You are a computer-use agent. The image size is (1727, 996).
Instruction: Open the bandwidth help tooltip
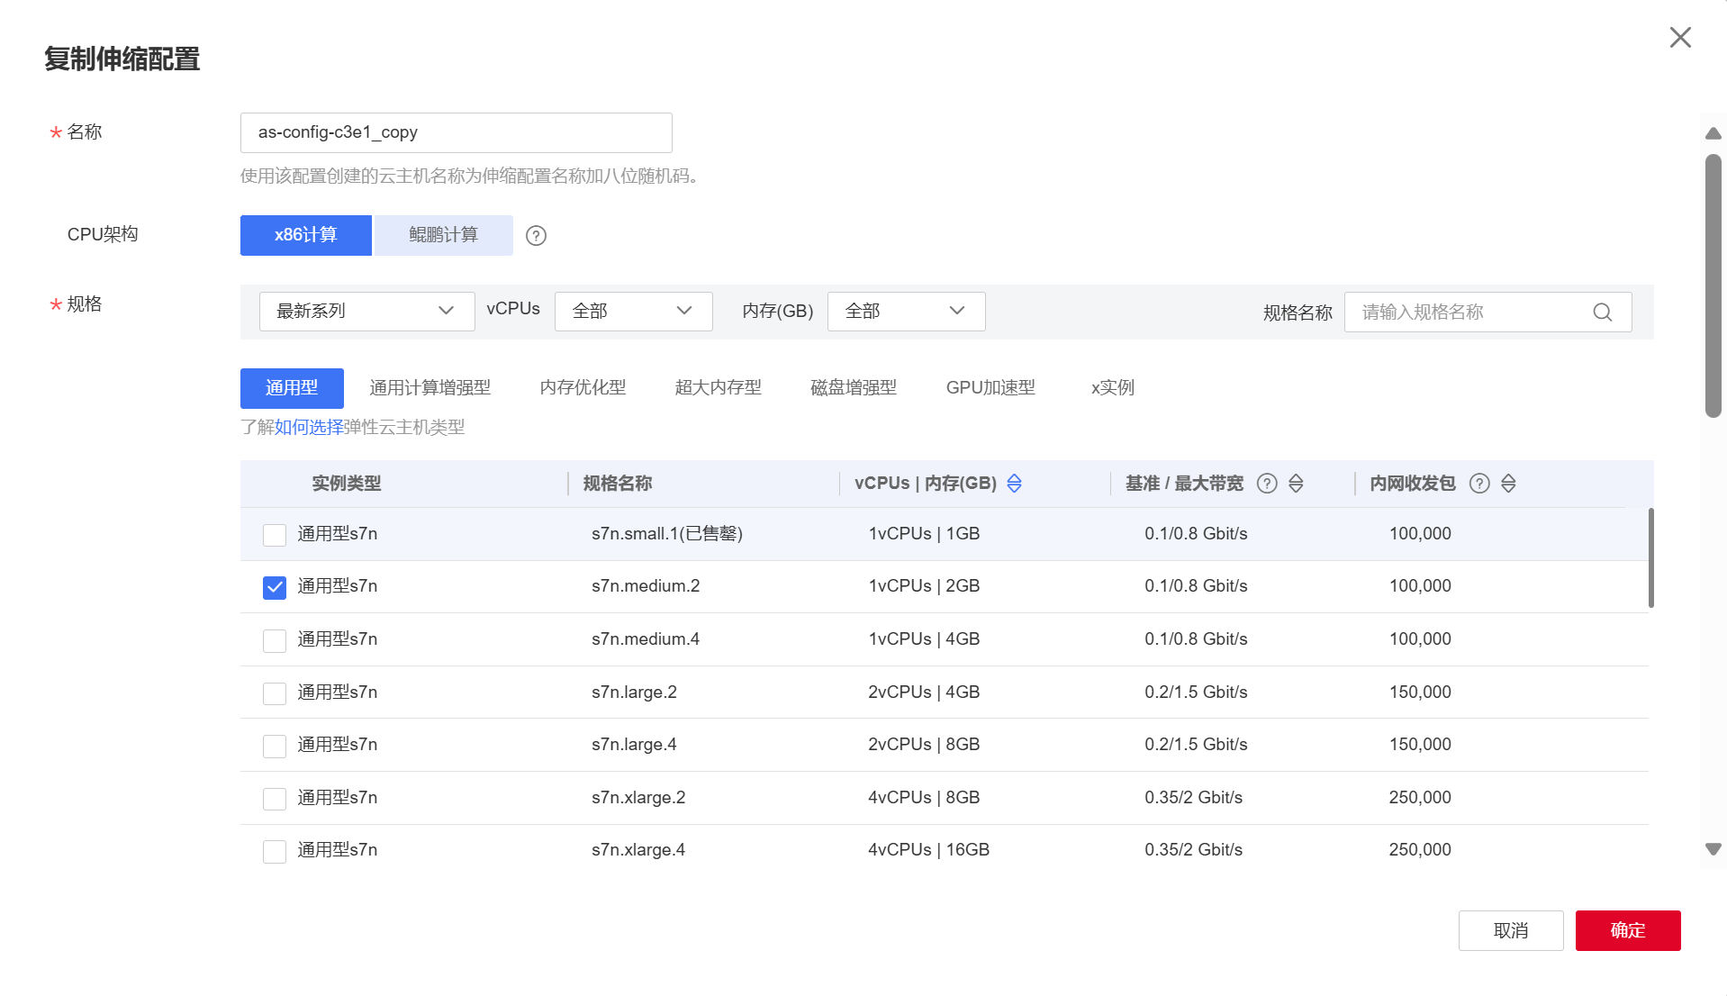1267,484
